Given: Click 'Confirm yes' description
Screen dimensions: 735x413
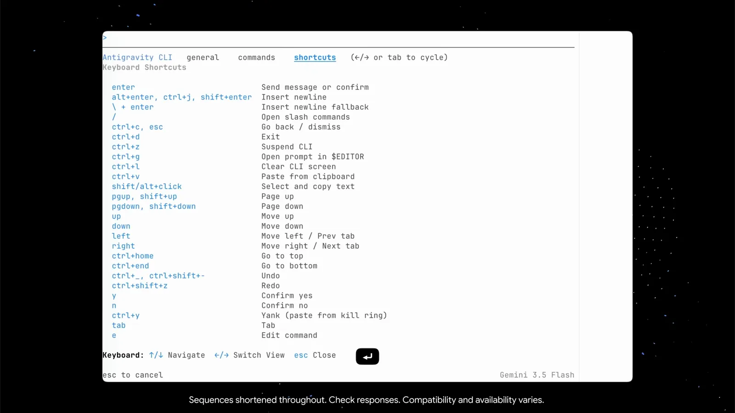Looking at the screenshot, I should [x=287, y=296].
